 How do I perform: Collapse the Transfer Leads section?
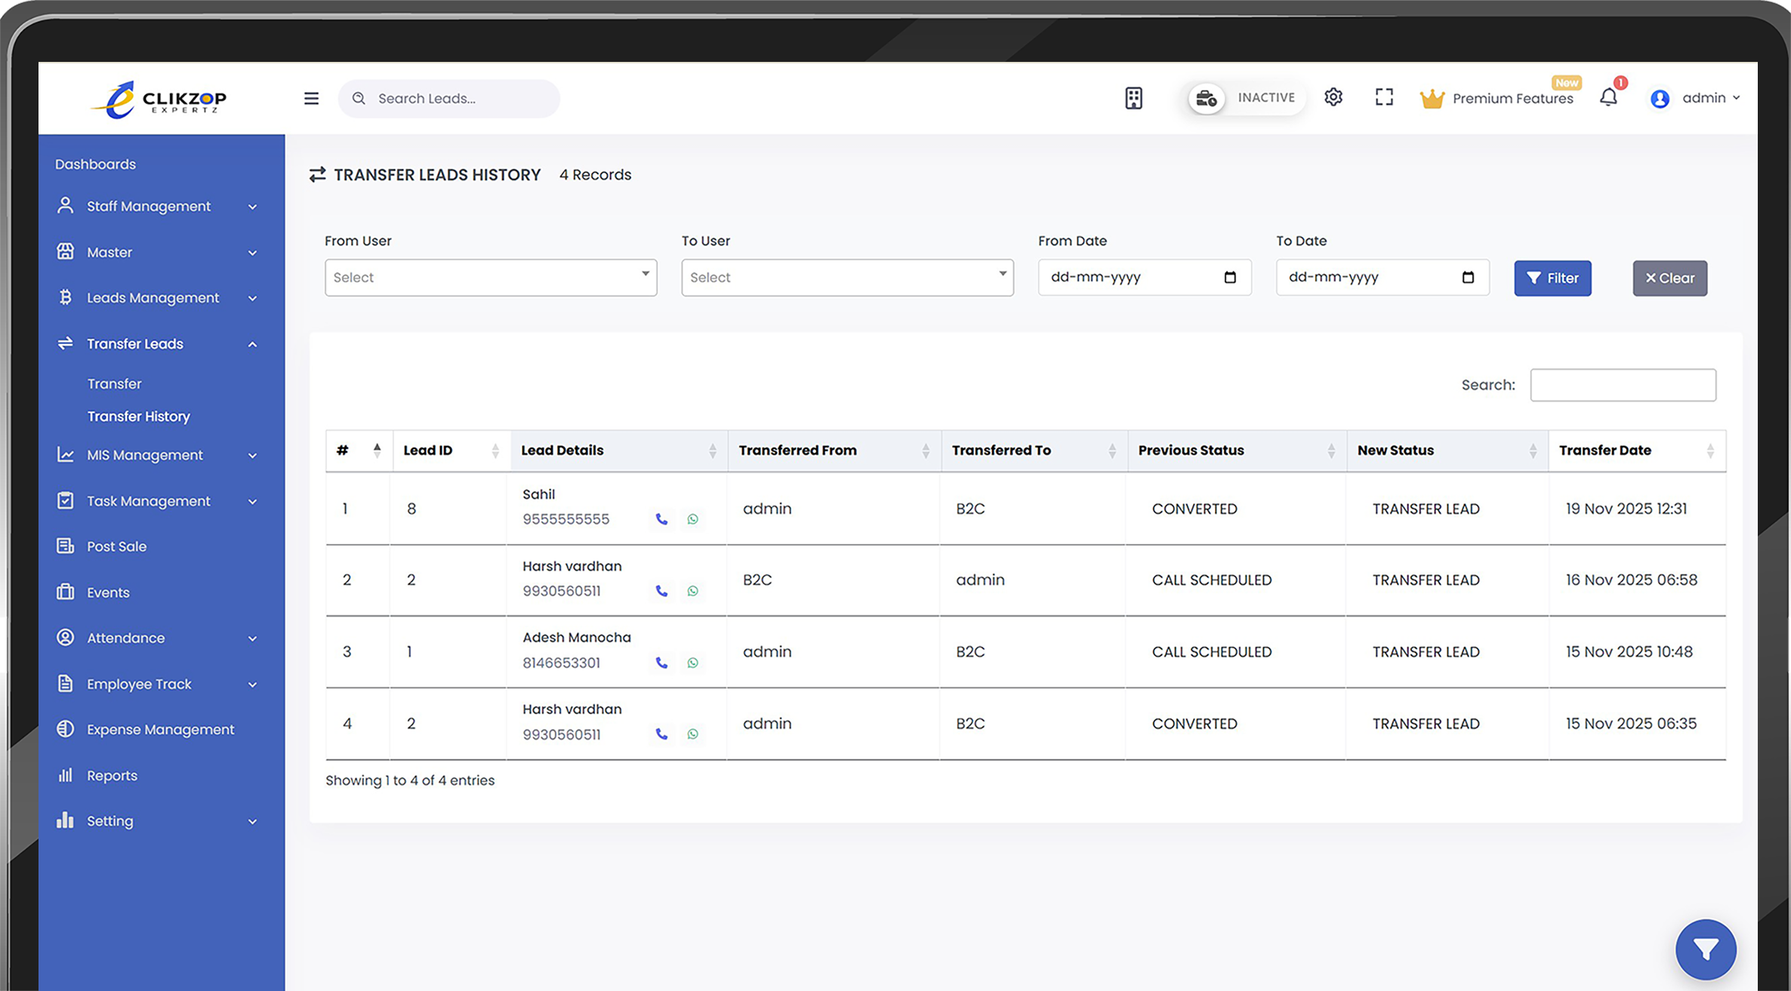tap(252, 343)
